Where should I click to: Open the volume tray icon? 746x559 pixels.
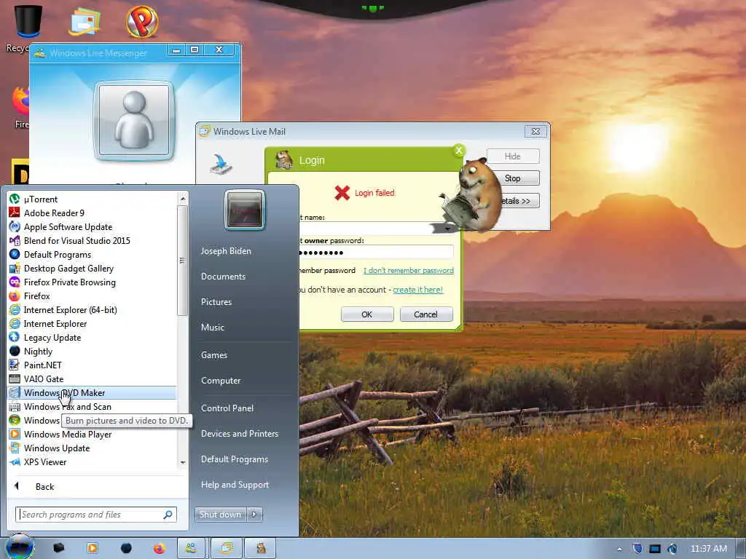point(672,549)
